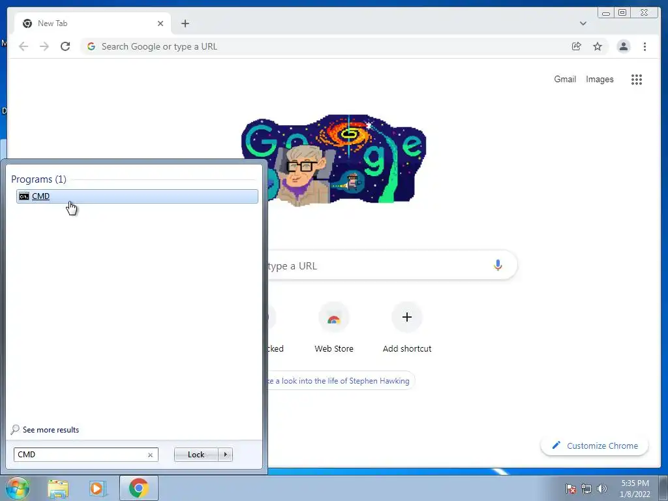This screenshot has width=668, height=501.
Task: Go back in Chrome
Action: (x=23, y=46)
